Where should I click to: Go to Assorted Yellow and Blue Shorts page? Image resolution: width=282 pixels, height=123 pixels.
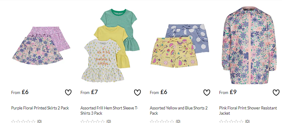pyautogui.click(x=178, y=111)
